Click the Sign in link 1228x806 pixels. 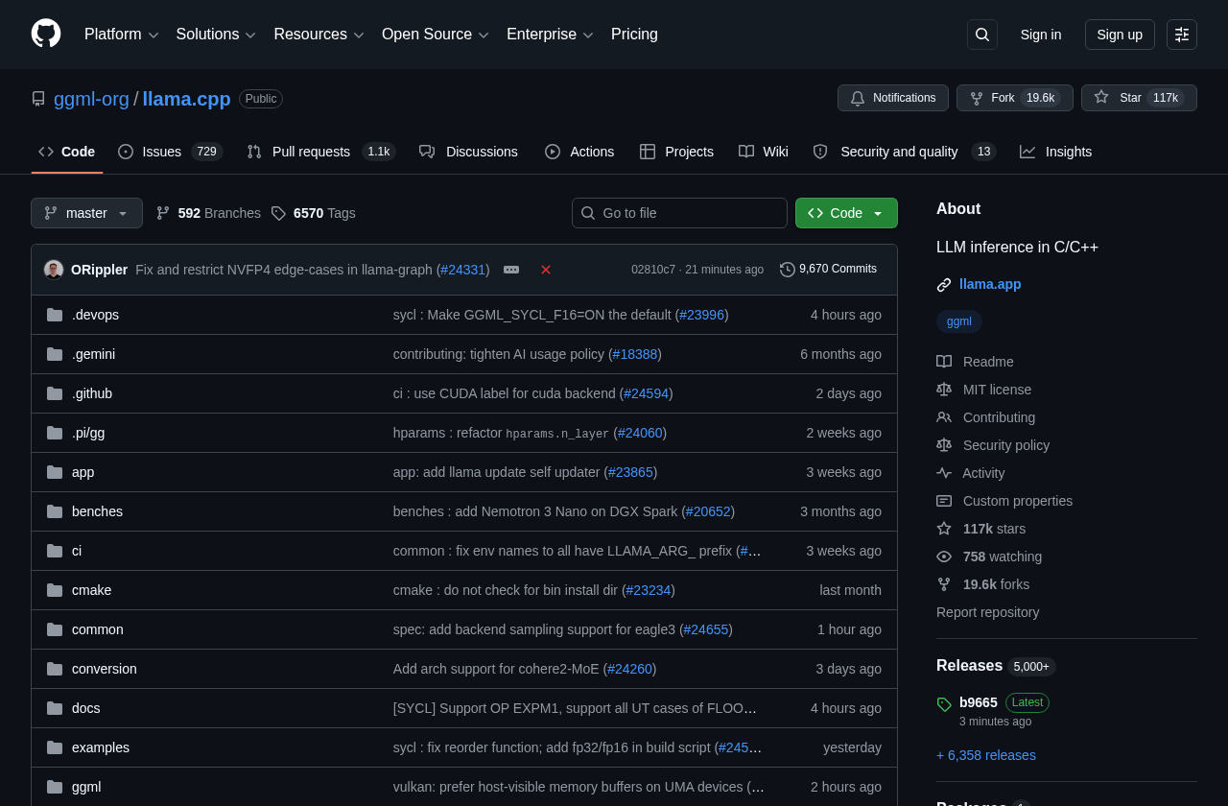pos(1041,35)
